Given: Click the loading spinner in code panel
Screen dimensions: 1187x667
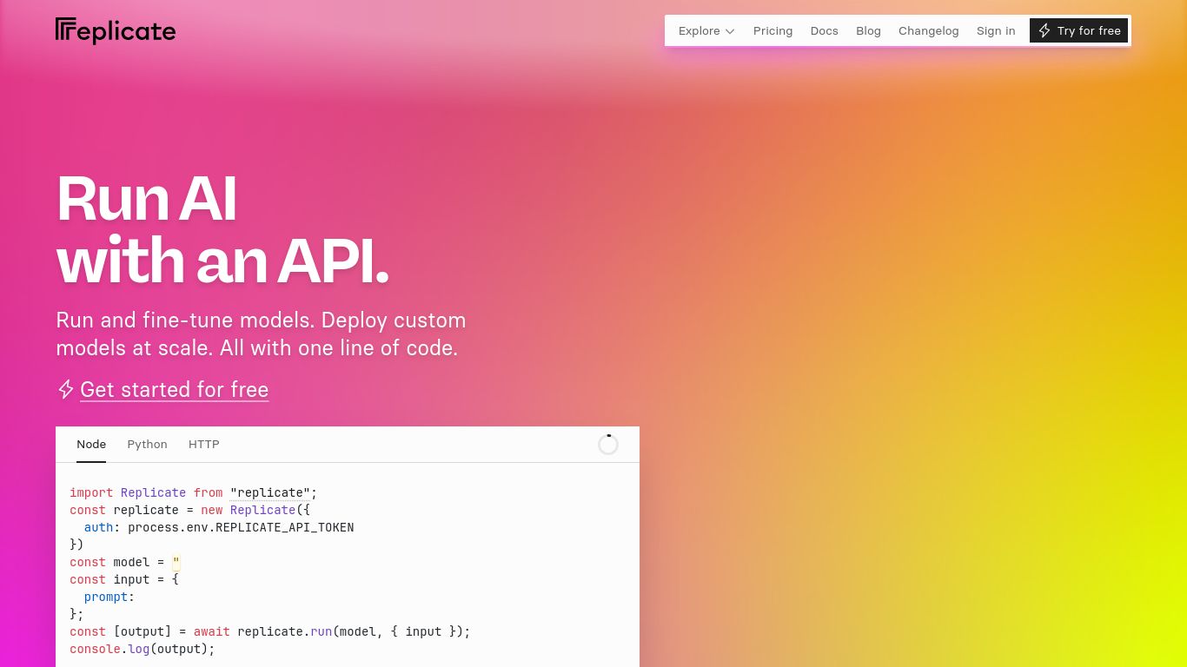Looking at the screenshot, I should click(608, 445).
